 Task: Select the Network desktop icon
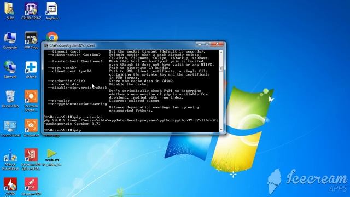click(10, 69)
